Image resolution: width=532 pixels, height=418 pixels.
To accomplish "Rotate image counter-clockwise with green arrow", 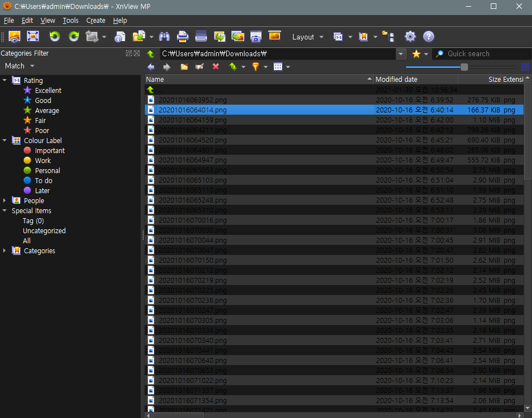I will point(55,37).
